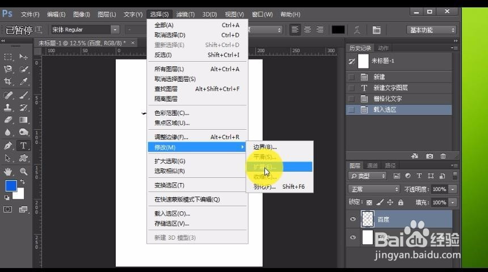Image resolution: width=488 pixels, height=272 pixels.
Task: Filter for pixel layers icon
Action: (x=397, y=176)
